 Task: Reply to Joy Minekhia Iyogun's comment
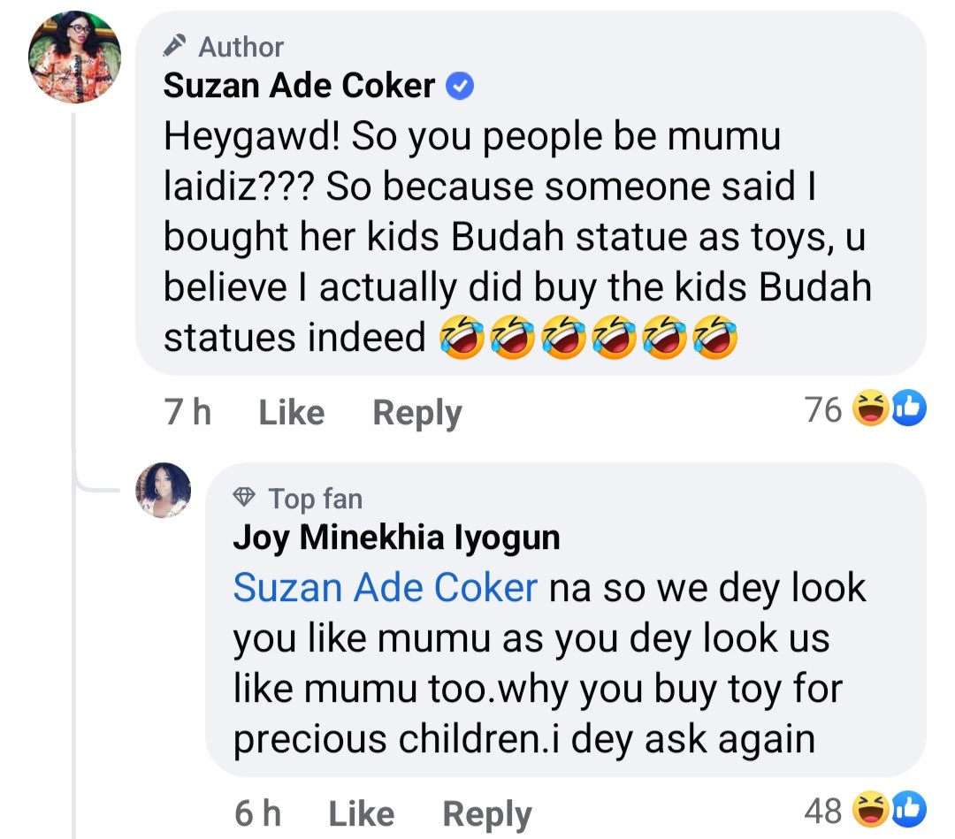coord(486,813)
